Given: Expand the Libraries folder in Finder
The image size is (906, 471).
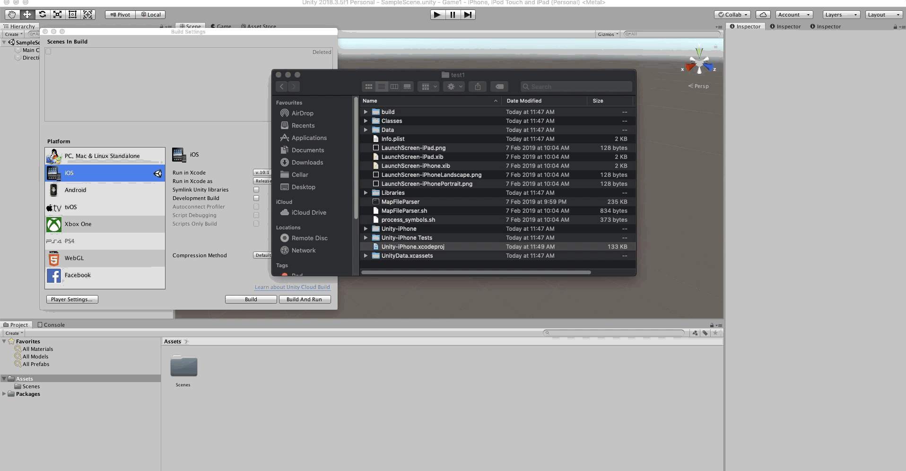Looking at the screenshot, I should (x=366, y=193).
